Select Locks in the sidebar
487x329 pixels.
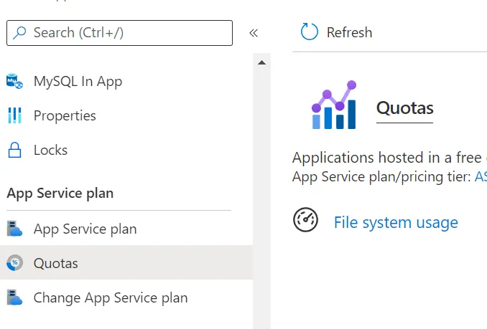50,150
